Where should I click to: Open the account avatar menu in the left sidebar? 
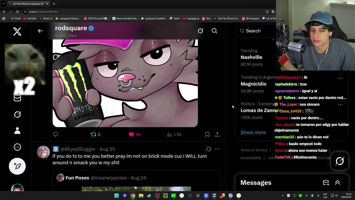pyautogui.click(x=17, y=188)
